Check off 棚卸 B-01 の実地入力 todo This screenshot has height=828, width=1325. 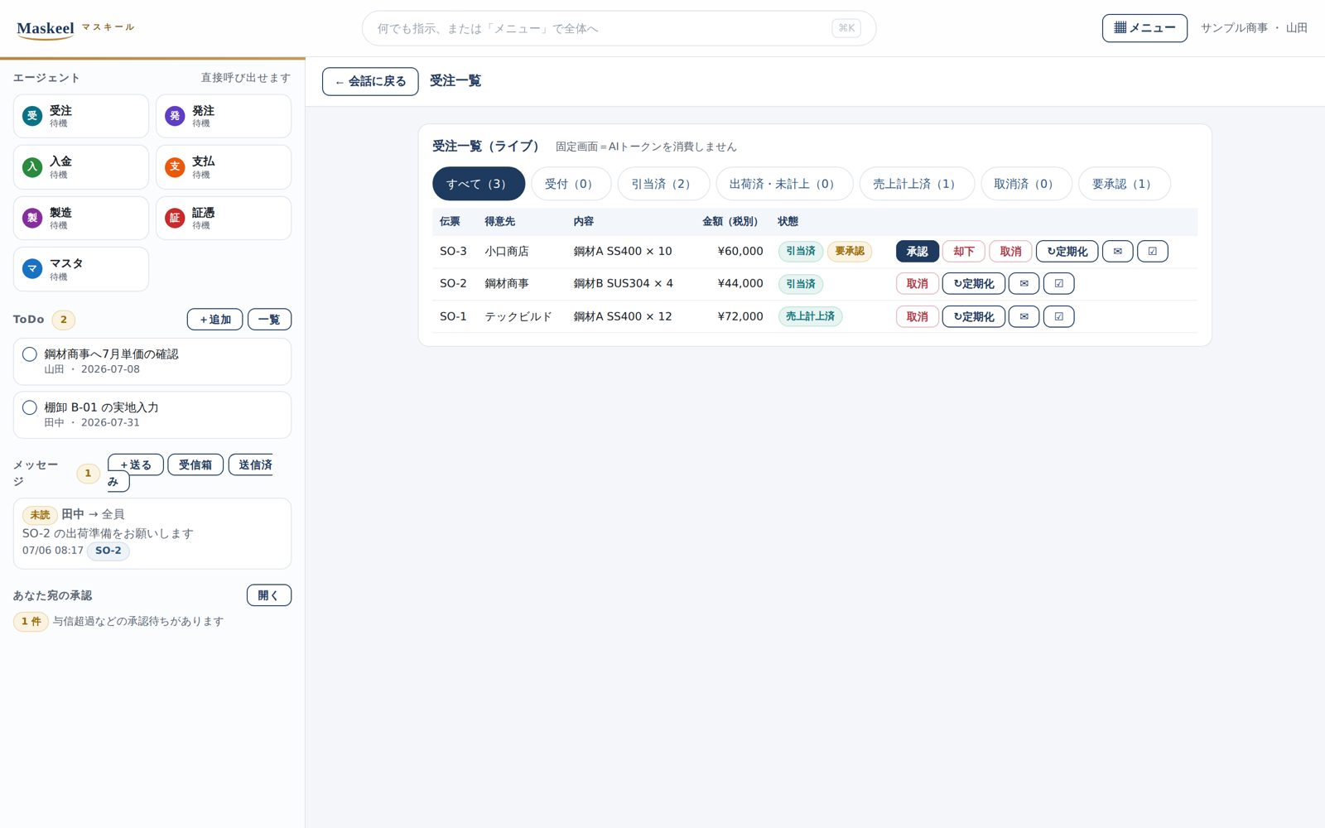pos(30,407)
